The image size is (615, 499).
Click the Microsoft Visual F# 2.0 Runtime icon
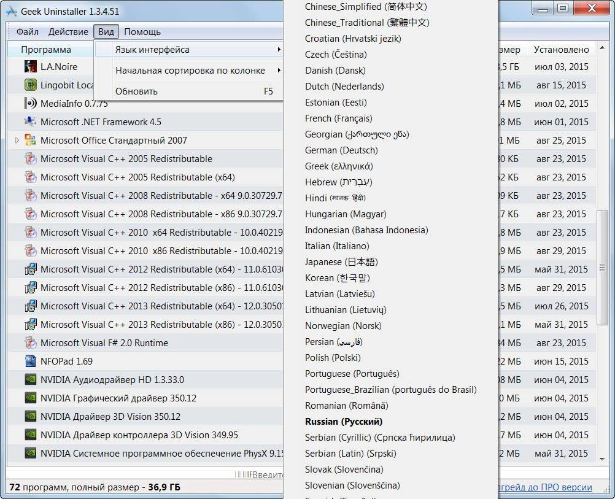click(x=31, y=343)
